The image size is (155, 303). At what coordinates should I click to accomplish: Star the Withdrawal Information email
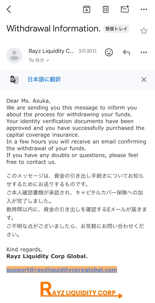click(x=144, y=31)
